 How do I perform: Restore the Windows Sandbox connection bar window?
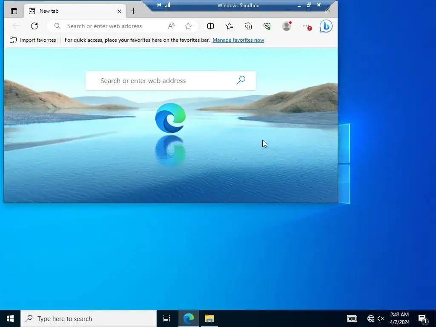(309, 5)
